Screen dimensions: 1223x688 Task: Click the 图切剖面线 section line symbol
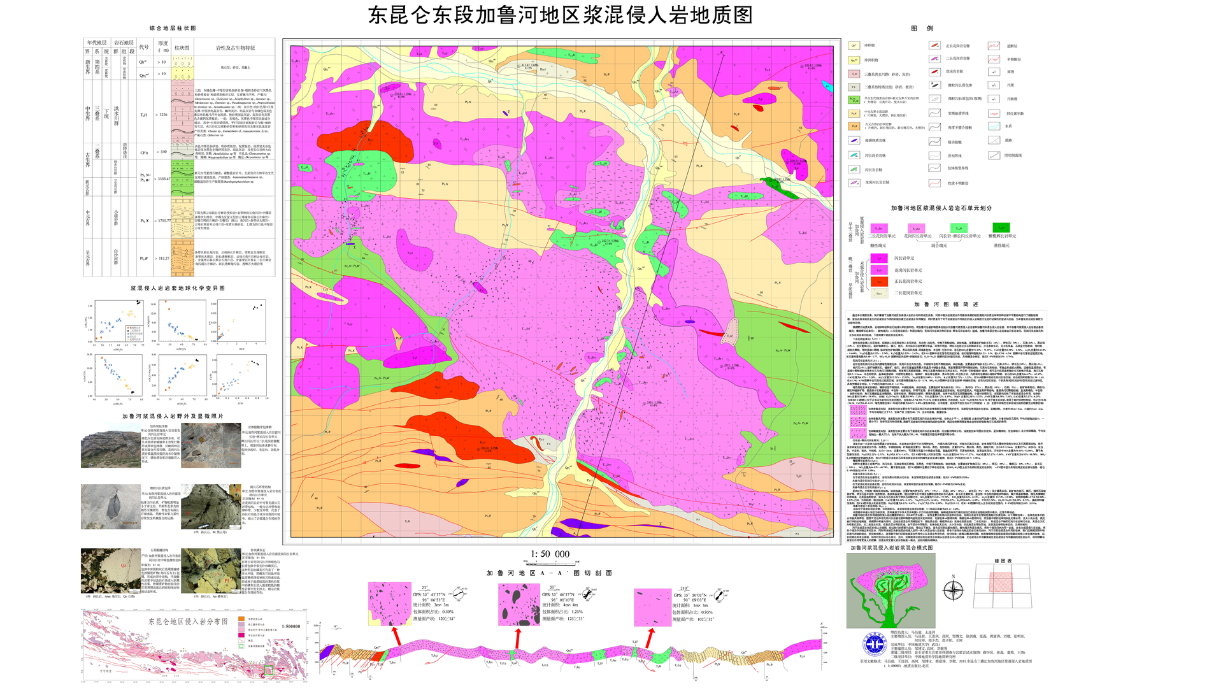pos(994,155)
